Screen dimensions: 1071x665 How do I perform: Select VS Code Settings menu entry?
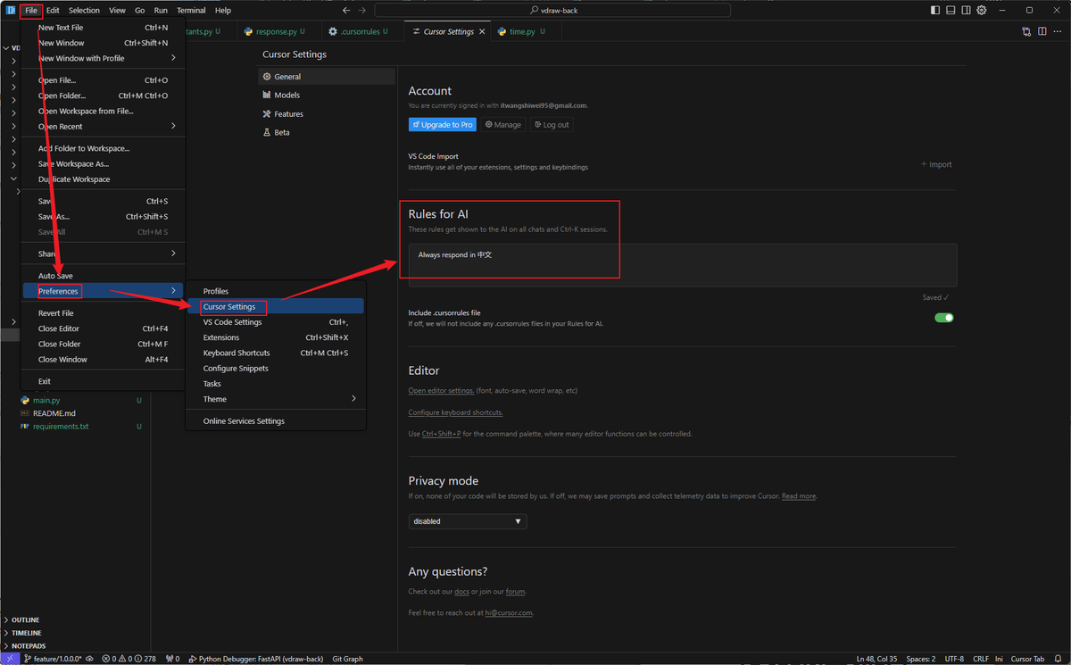276,322
